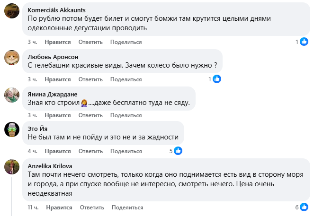Open Anzelika Krilova's profile photo

(12, 166)
